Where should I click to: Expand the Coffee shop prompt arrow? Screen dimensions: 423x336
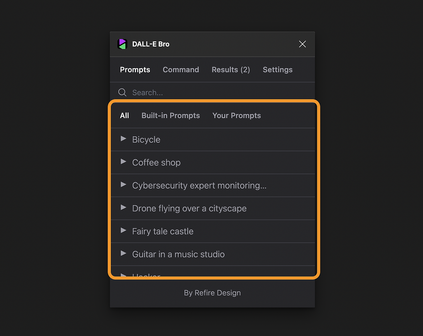pyautogui.click(x=124, y=162)
